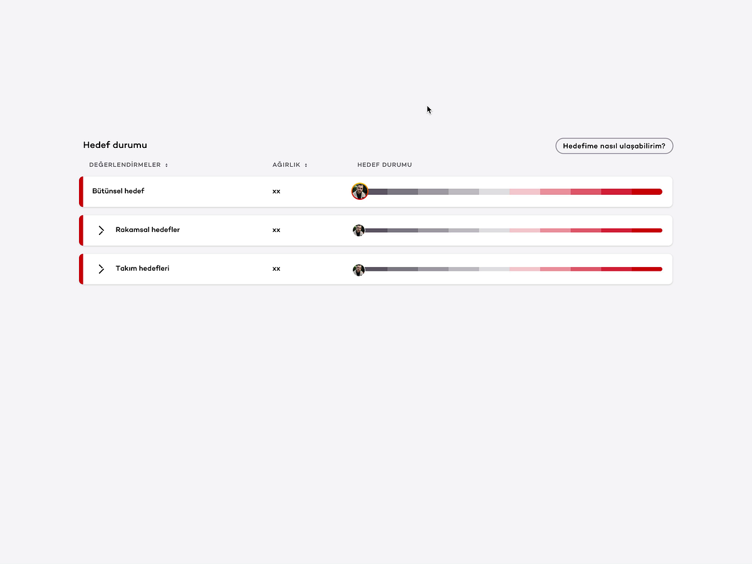Select the Rakamsal hedefler label
Image resolution: width=752 pixels, height=564 pixels.
(x=148, y=229)
